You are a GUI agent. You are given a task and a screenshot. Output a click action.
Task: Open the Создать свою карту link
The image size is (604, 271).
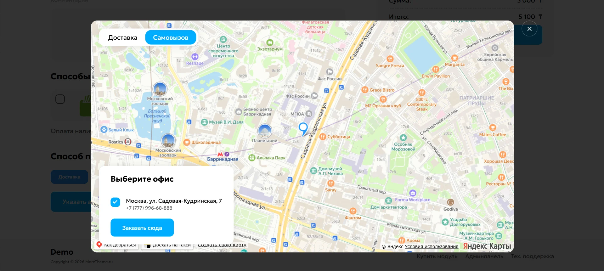point(222,245)
